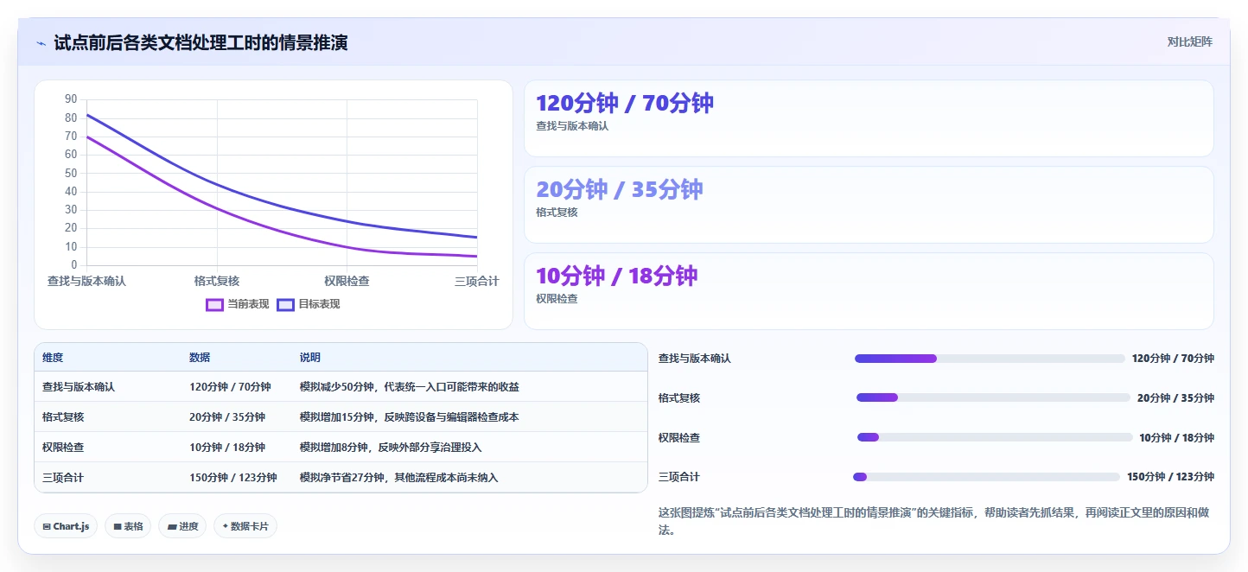Click the 表格 tag chip

(128, 526)
